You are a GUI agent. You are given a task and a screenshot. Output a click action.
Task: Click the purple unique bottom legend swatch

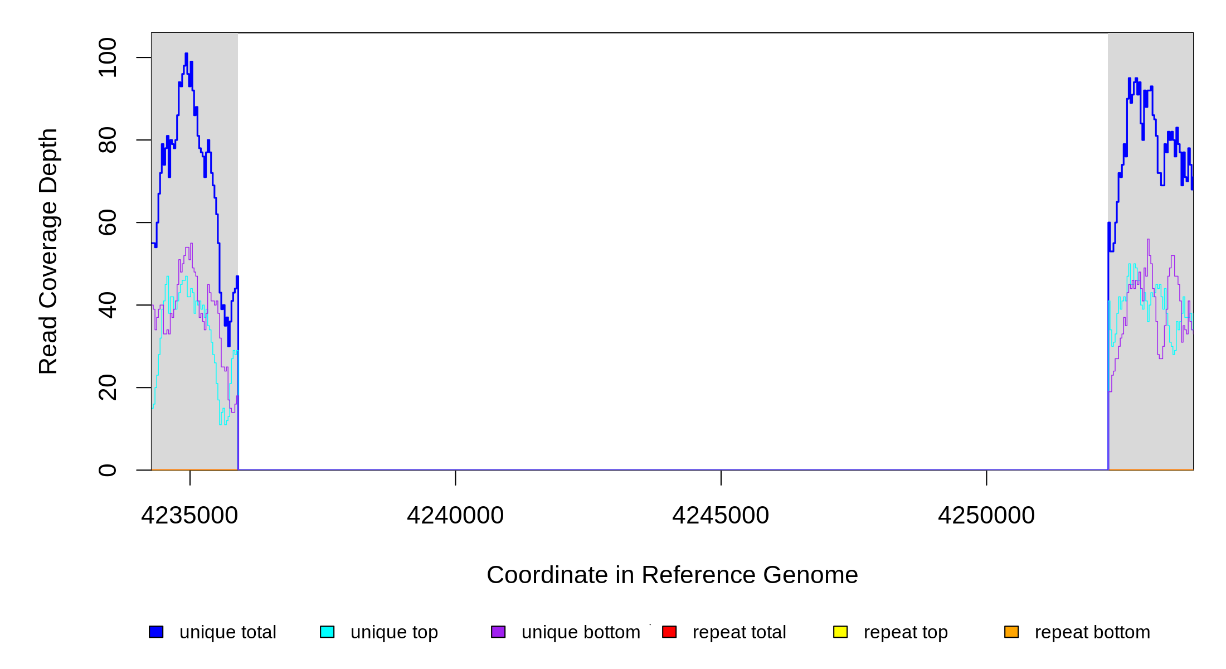(498, 632)
